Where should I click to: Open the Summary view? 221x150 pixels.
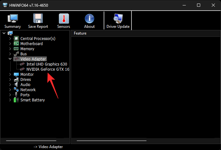click(x=12, y=21)
